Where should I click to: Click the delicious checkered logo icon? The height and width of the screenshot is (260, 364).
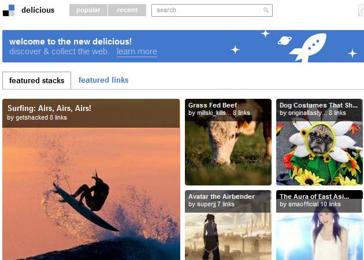tap(9, 10)
